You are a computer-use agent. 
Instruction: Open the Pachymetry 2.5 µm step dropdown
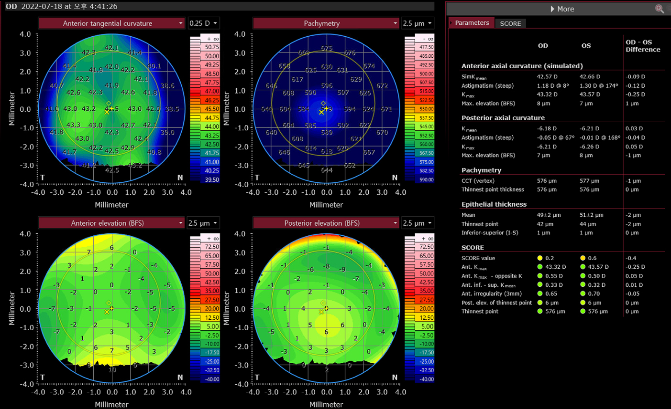(418, 23)
